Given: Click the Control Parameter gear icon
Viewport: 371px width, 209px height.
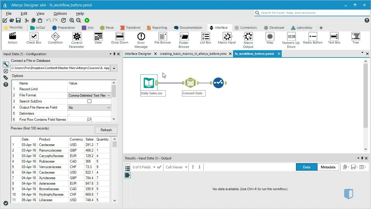Looking at the screenshot, I should [77, 37].
